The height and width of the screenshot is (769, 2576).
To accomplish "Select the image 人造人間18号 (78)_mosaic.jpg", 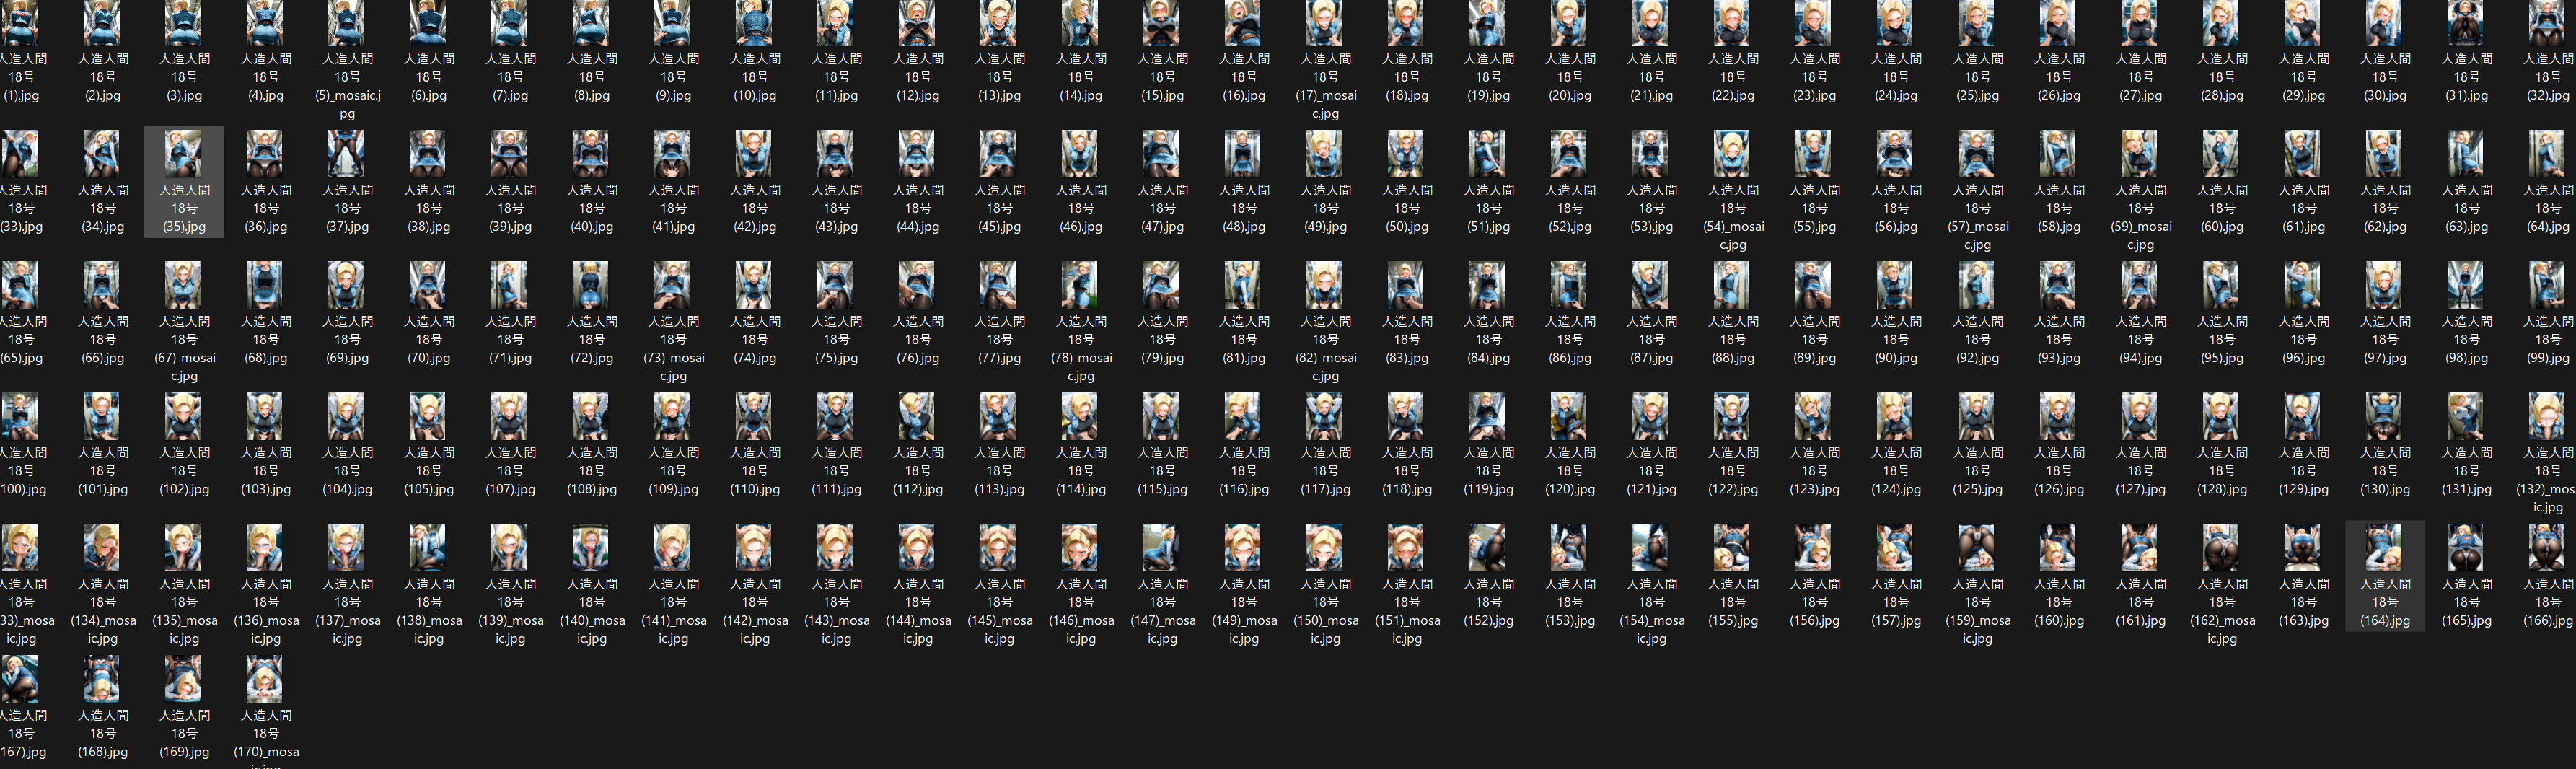I will coord(1080,322).
